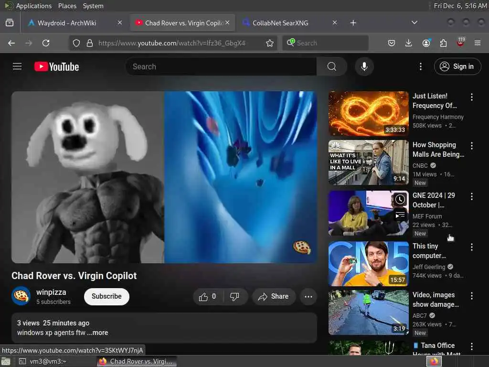Image resolution: width=489 pixels, height=367 pixels.
Task: Expand the list all tabs chevron
Action: click(x=414, y=22)
